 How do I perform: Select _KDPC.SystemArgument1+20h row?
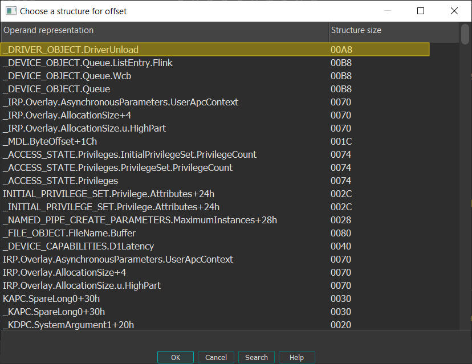[68, 325]
